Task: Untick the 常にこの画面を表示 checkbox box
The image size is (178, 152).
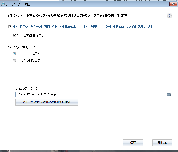Action: point(15,35)
